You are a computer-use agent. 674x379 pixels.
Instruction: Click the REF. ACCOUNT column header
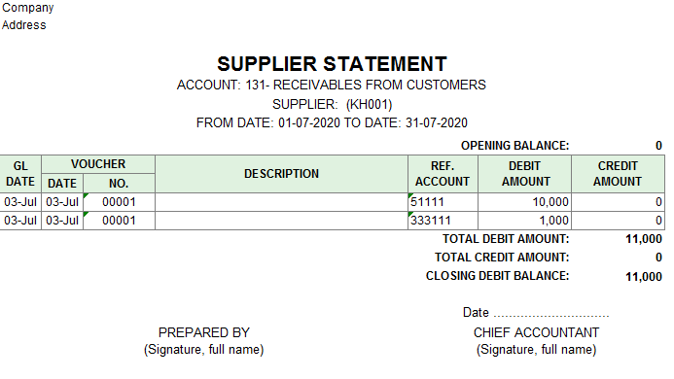[x=443, y=174]
